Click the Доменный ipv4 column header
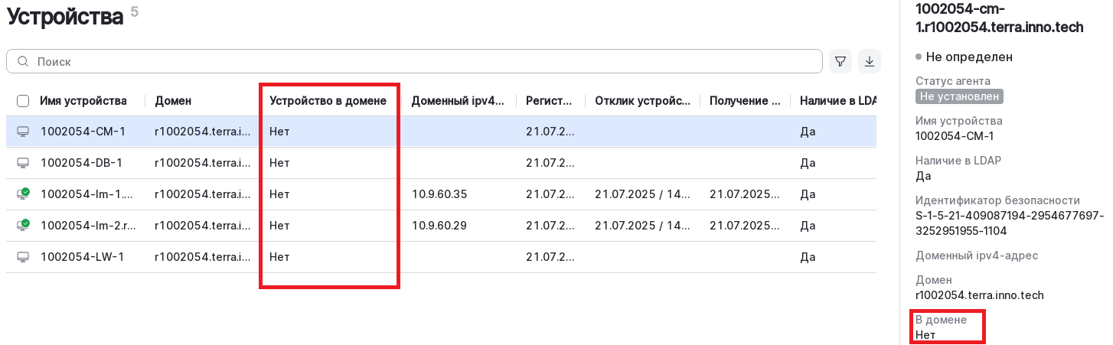The height and width of the screenshot is (345, 1113). [x=458, y=101]
